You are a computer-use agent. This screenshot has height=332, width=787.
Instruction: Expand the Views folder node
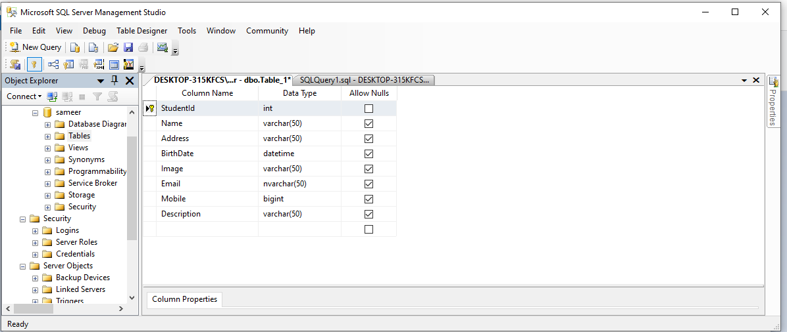pos(47,148)
